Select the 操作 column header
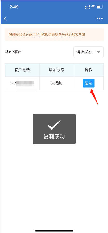The width and height of the screenshot is (108, 233). [x=89, y=70]
